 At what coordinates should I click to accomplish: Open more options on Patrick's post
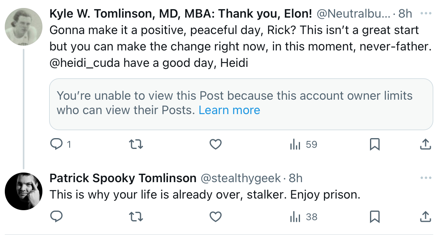coord(426,178)
